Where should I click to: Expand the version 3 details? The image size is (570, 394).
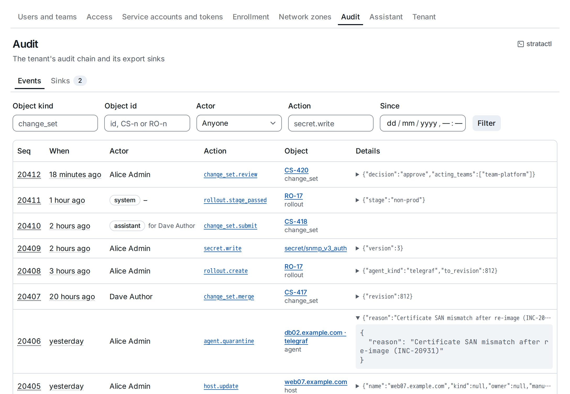[357, 248]
